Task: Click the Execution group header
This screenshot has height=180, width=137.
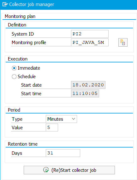Action: click(18, 59)
